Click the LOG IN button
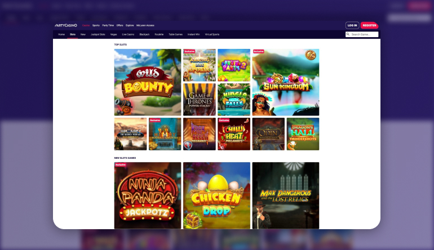Image resolution: width=434 pixels, height=250 pixels. coord(352,25)
